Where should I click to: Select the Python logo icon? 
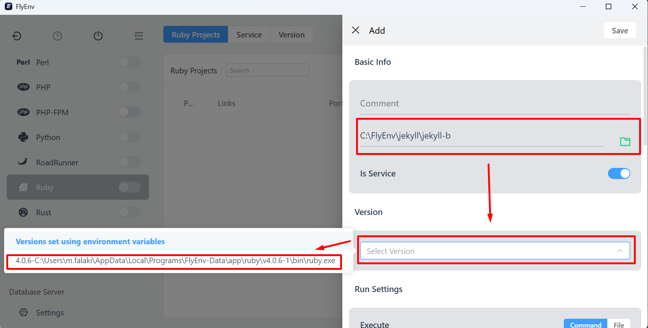pos(23,137)
